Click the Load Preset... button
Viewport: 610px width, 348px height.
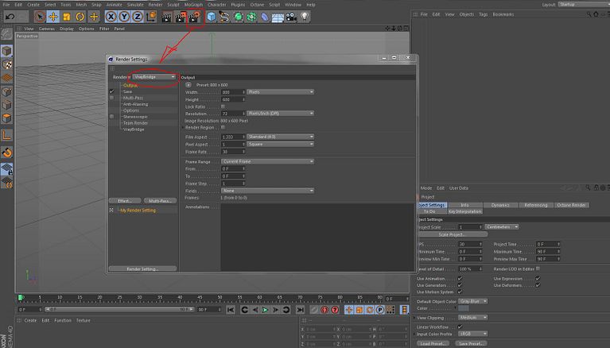tap(433, 344)
